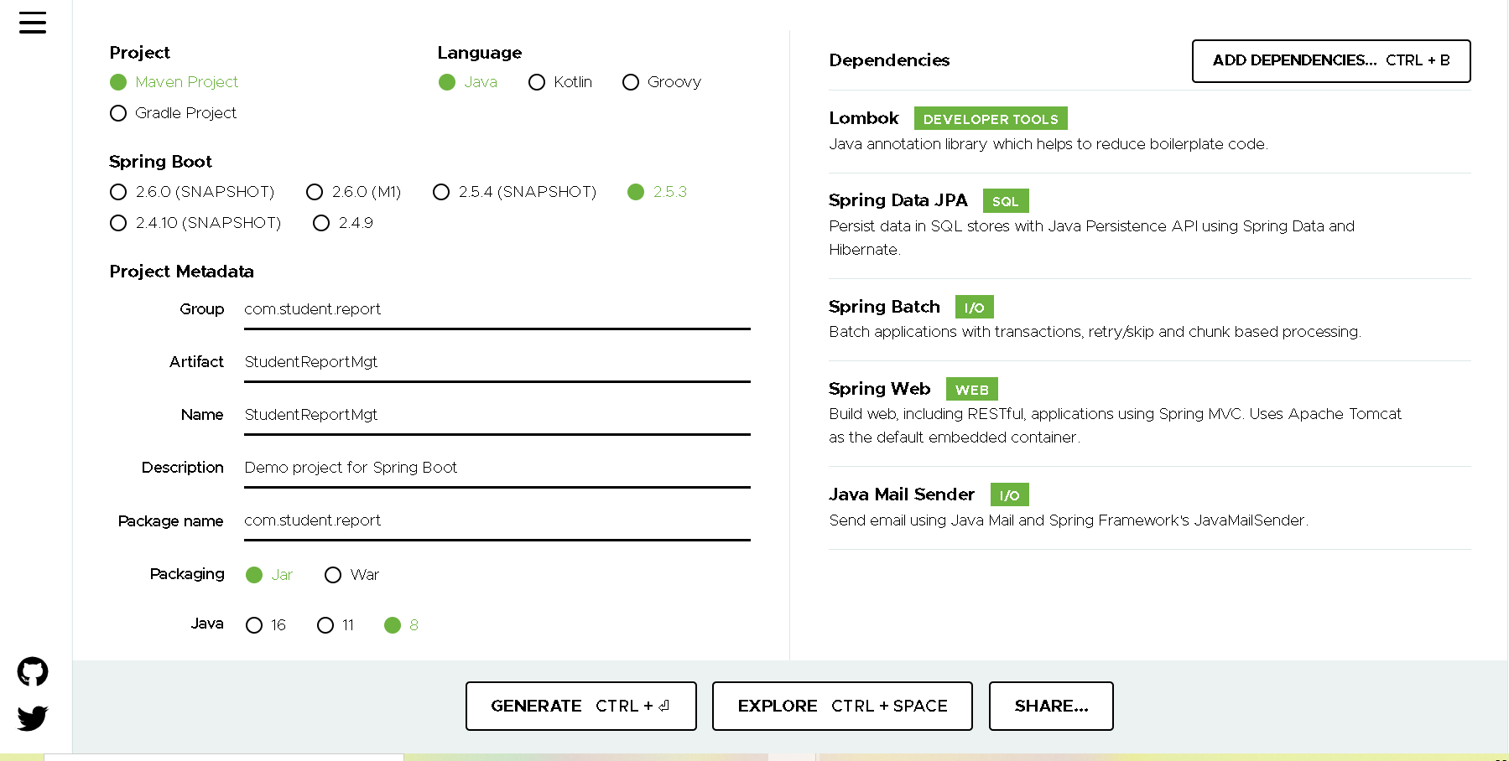This screenshot has height=761, width=1509.
Task: Open the project with Explore
Action: pyautogui.click(x=841, y=706)
